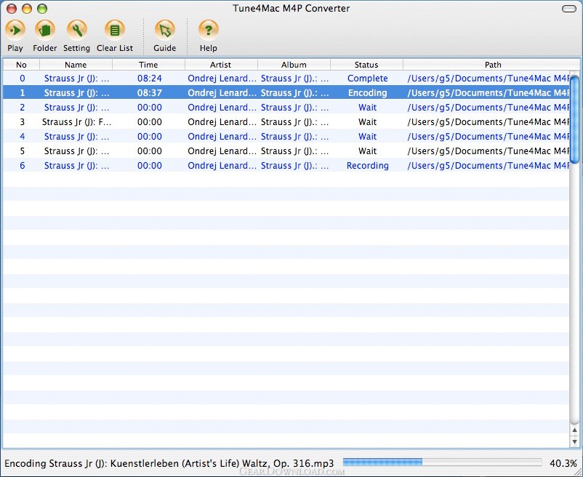Viewport: 583px width, 477px height.
Task: Click the Status column header
Action: pos(366,65)
